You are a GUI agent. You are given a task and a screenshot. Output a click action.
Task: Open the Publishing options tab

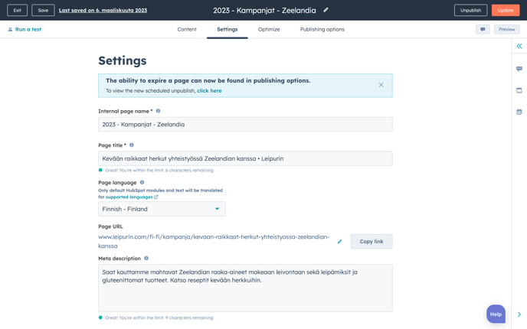(x=322, y=29)
